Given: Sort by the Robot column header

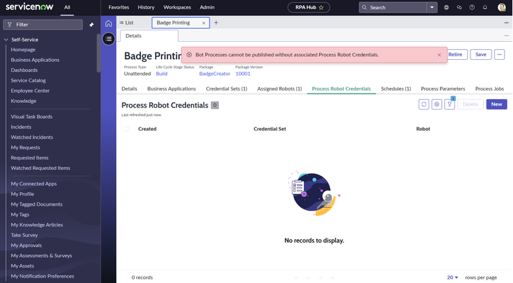Looking at the screenshot, I should [x=423, y=129].
